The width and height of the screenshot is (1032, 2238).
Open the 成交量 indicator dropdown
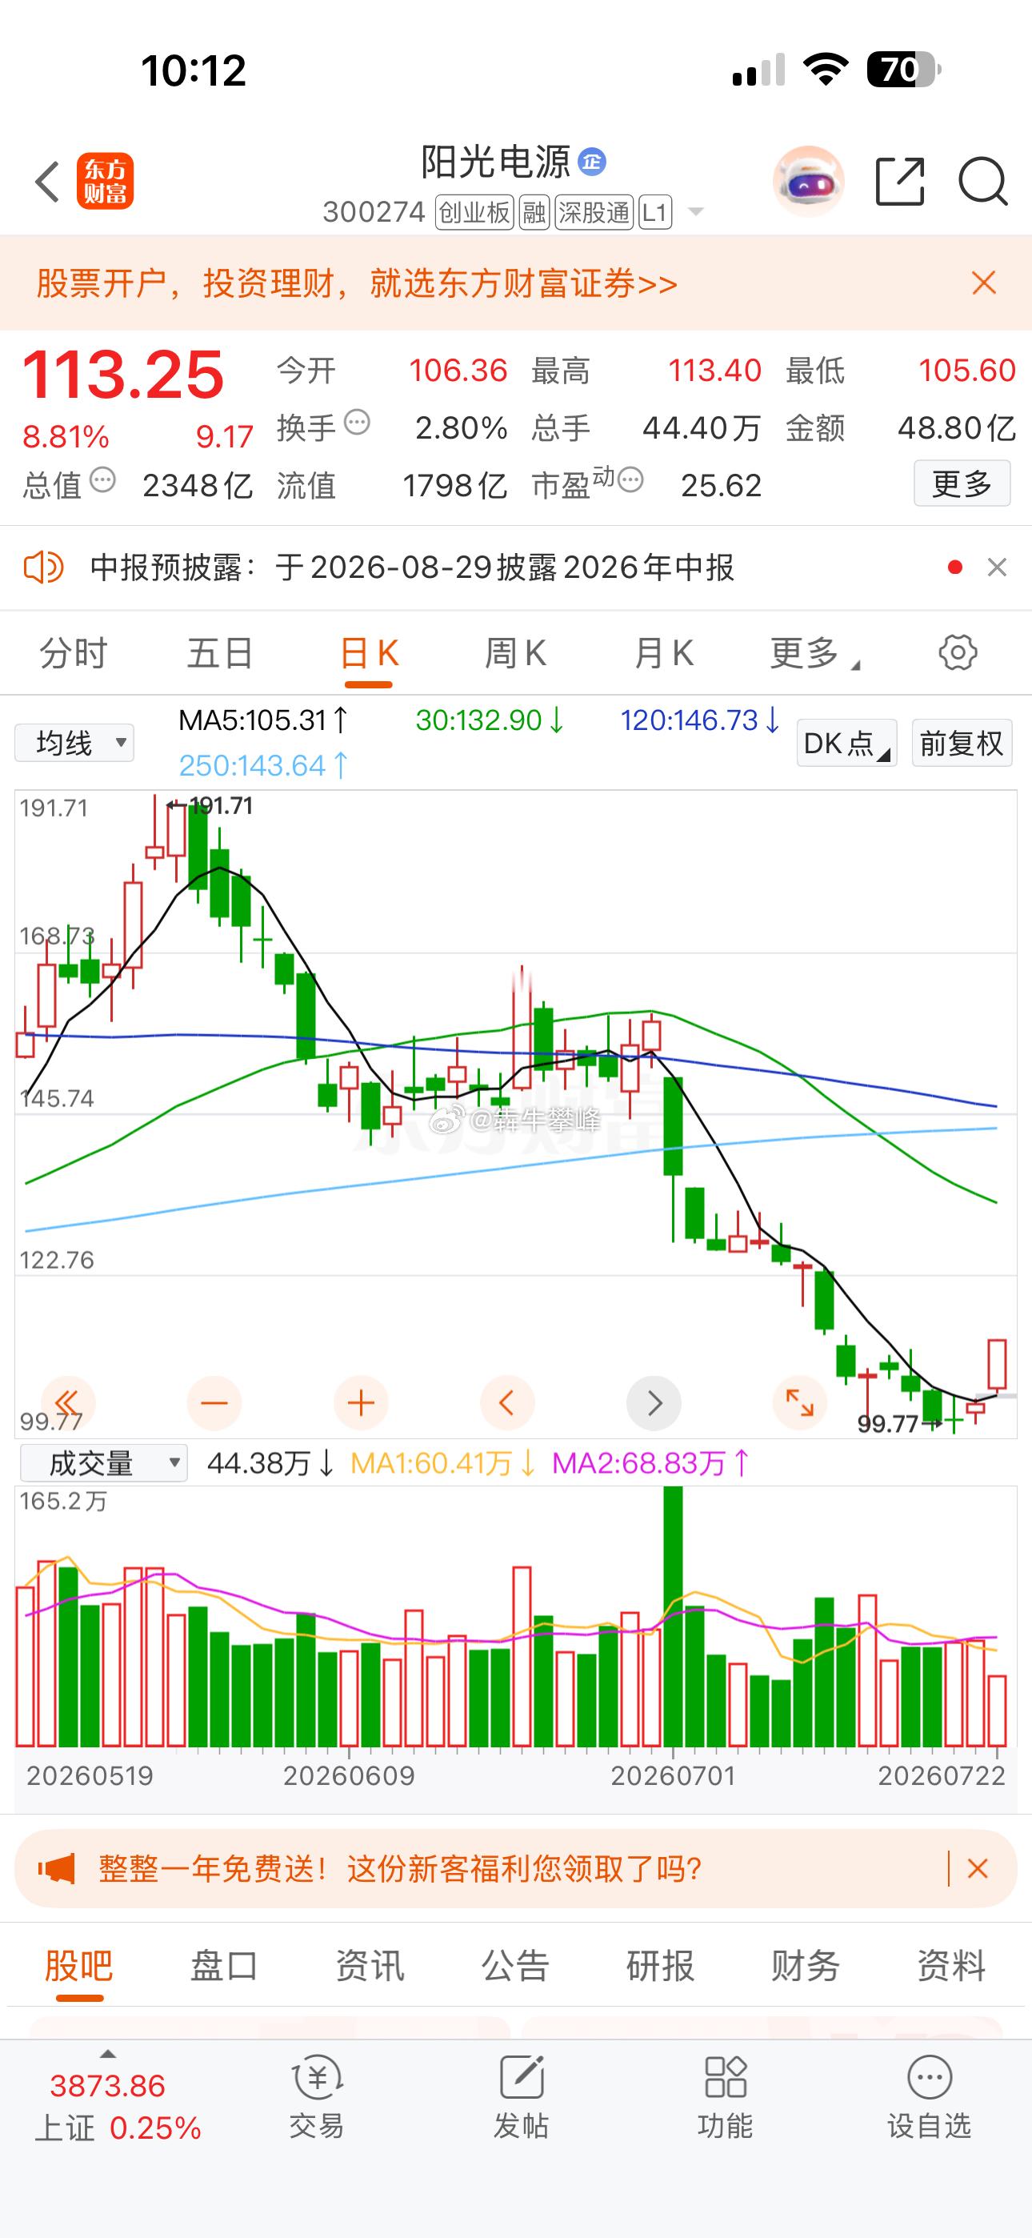point(103,1463)
